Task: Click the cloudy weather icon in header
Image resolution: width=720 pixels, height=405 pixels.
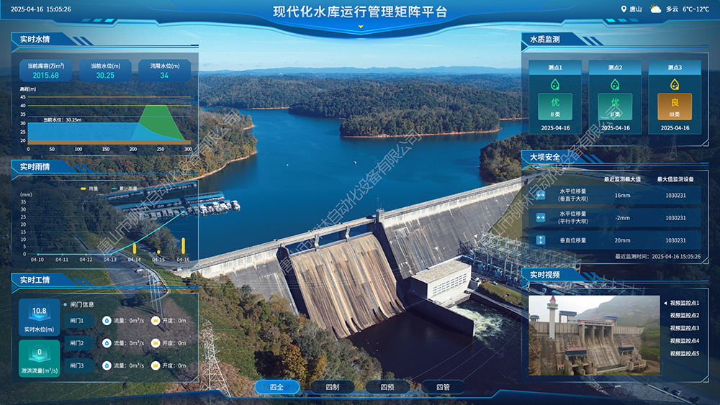Action: 655,9
